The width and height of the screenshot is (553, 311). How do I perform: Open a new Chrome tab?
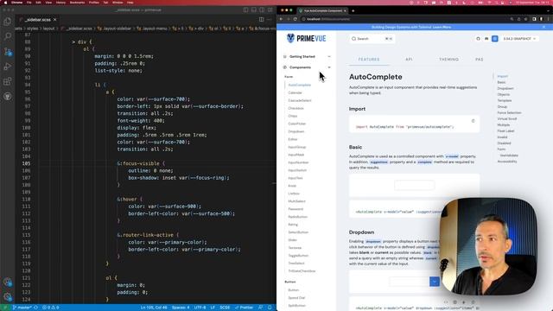(x=353, y=10)
